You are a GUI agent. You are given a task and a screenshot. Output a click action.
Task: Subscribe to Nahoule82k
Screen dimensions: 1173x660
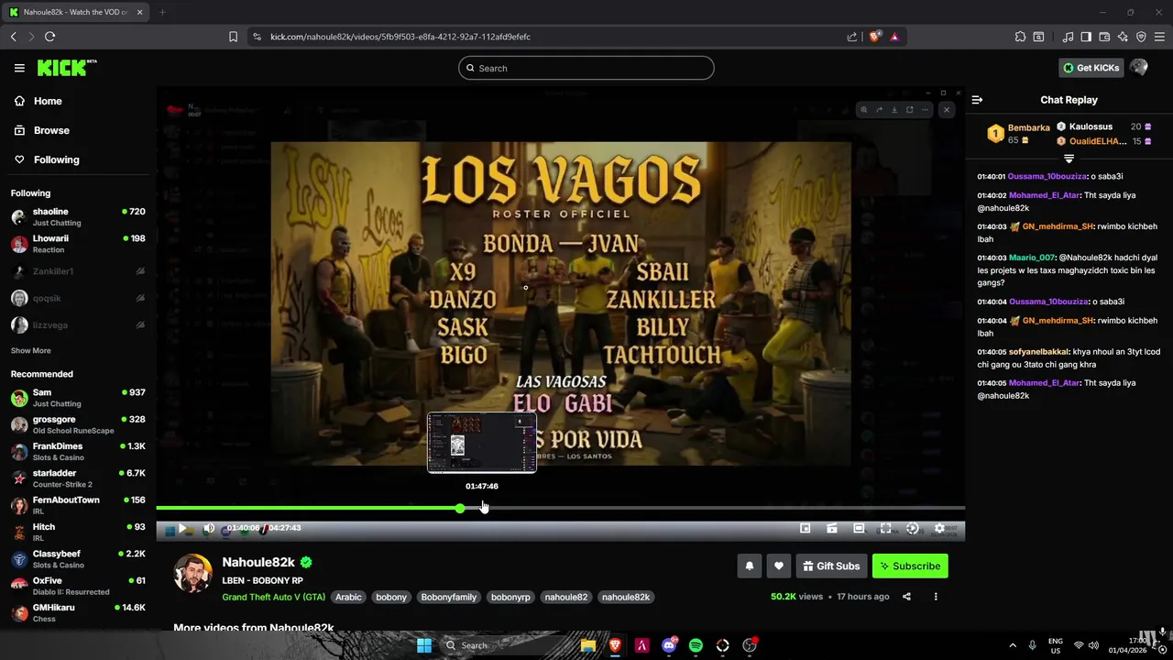click(x=910, y=566)
